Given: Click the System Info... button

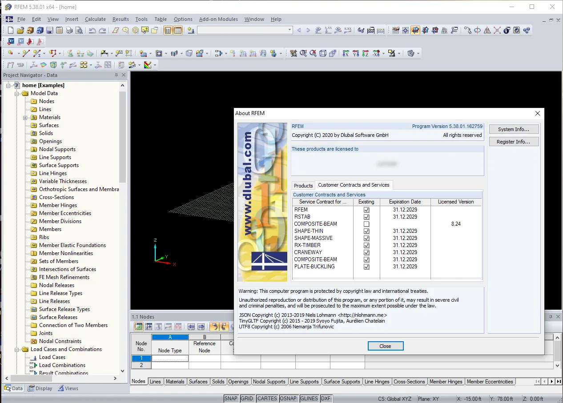Looking at the screenshot, I should pyautogui.click(x=514, y=129).
